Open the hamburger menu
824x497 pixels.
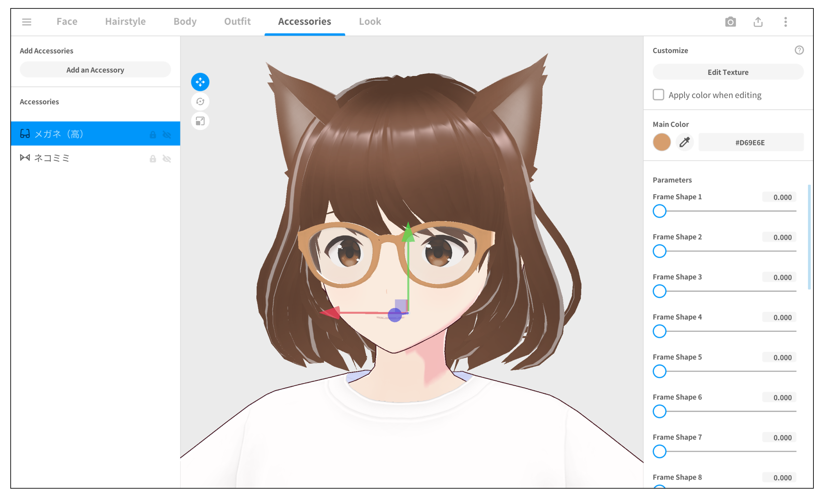(27, 22)
